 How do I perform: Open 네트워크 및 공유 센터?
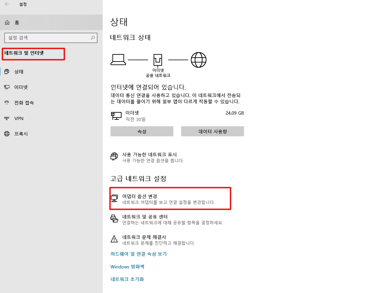167,219
